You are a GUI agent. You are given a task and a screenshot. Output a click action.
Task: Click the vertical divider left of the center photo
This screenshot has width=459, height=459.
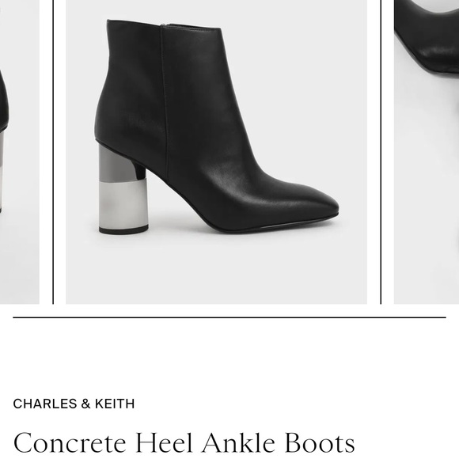pos(53,152)
